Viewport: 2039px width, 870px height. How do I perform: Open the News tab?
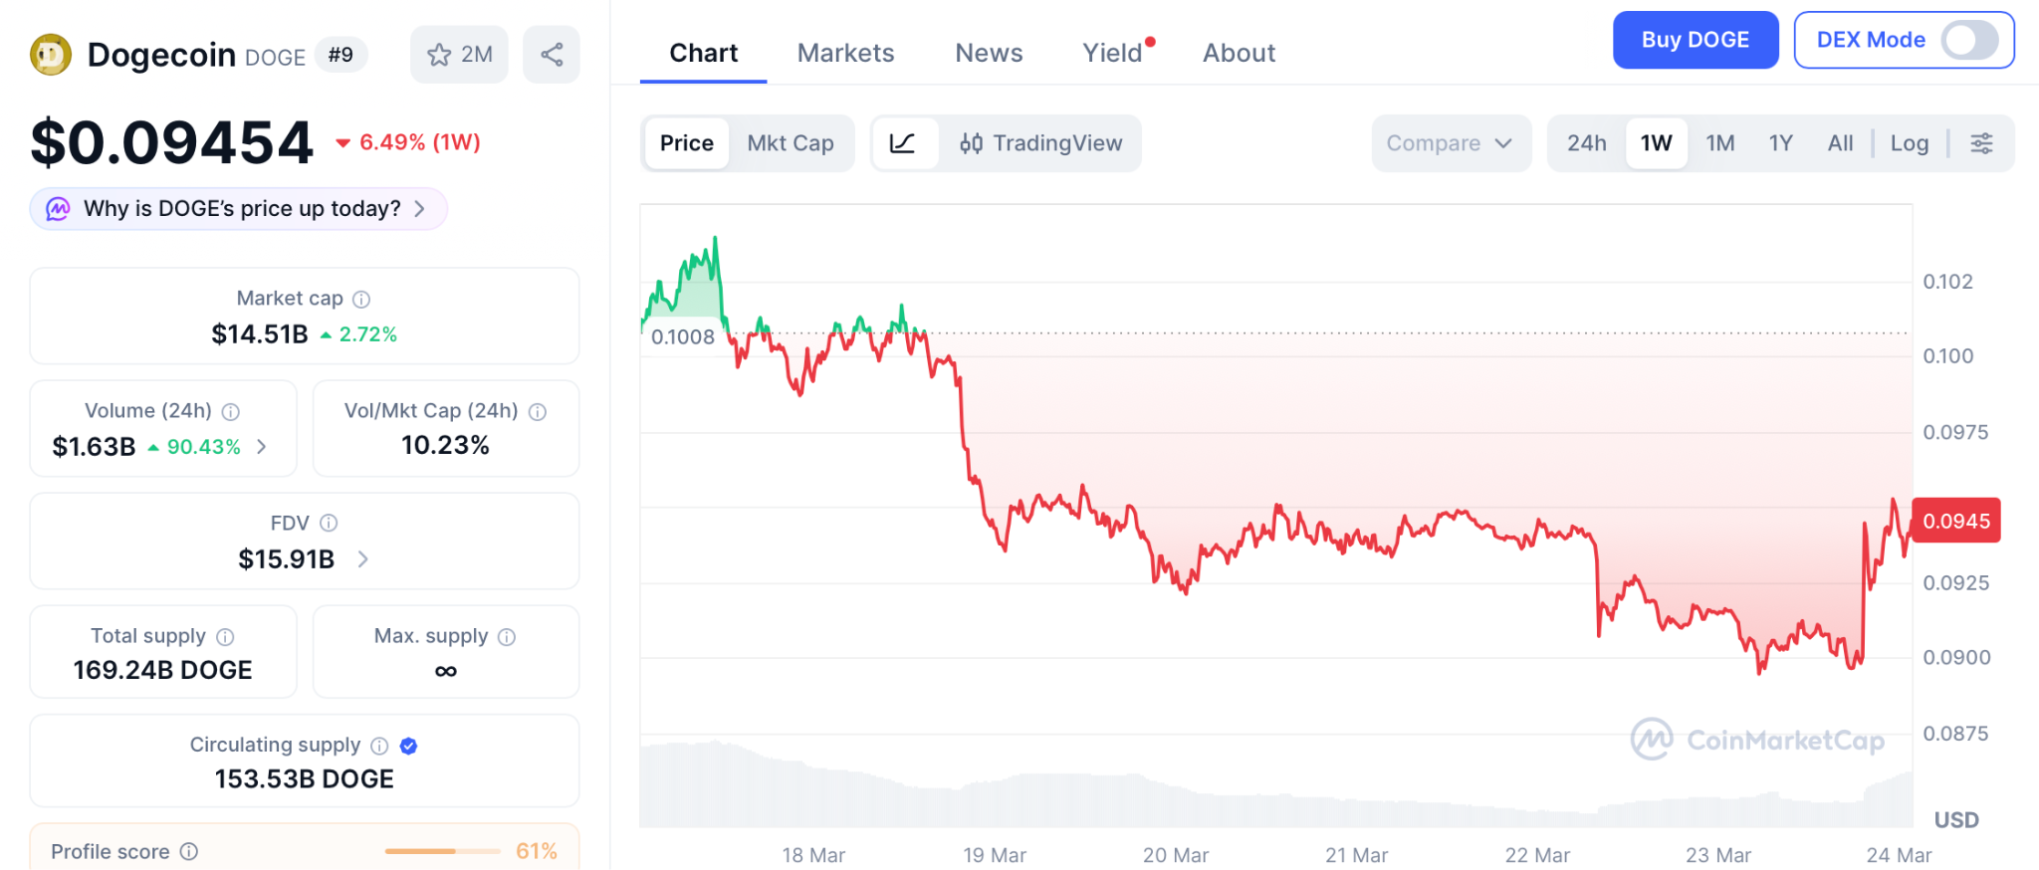point(989,53)
